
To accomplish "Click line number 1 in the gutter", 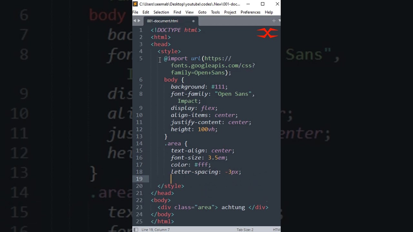I will [141, 30].
